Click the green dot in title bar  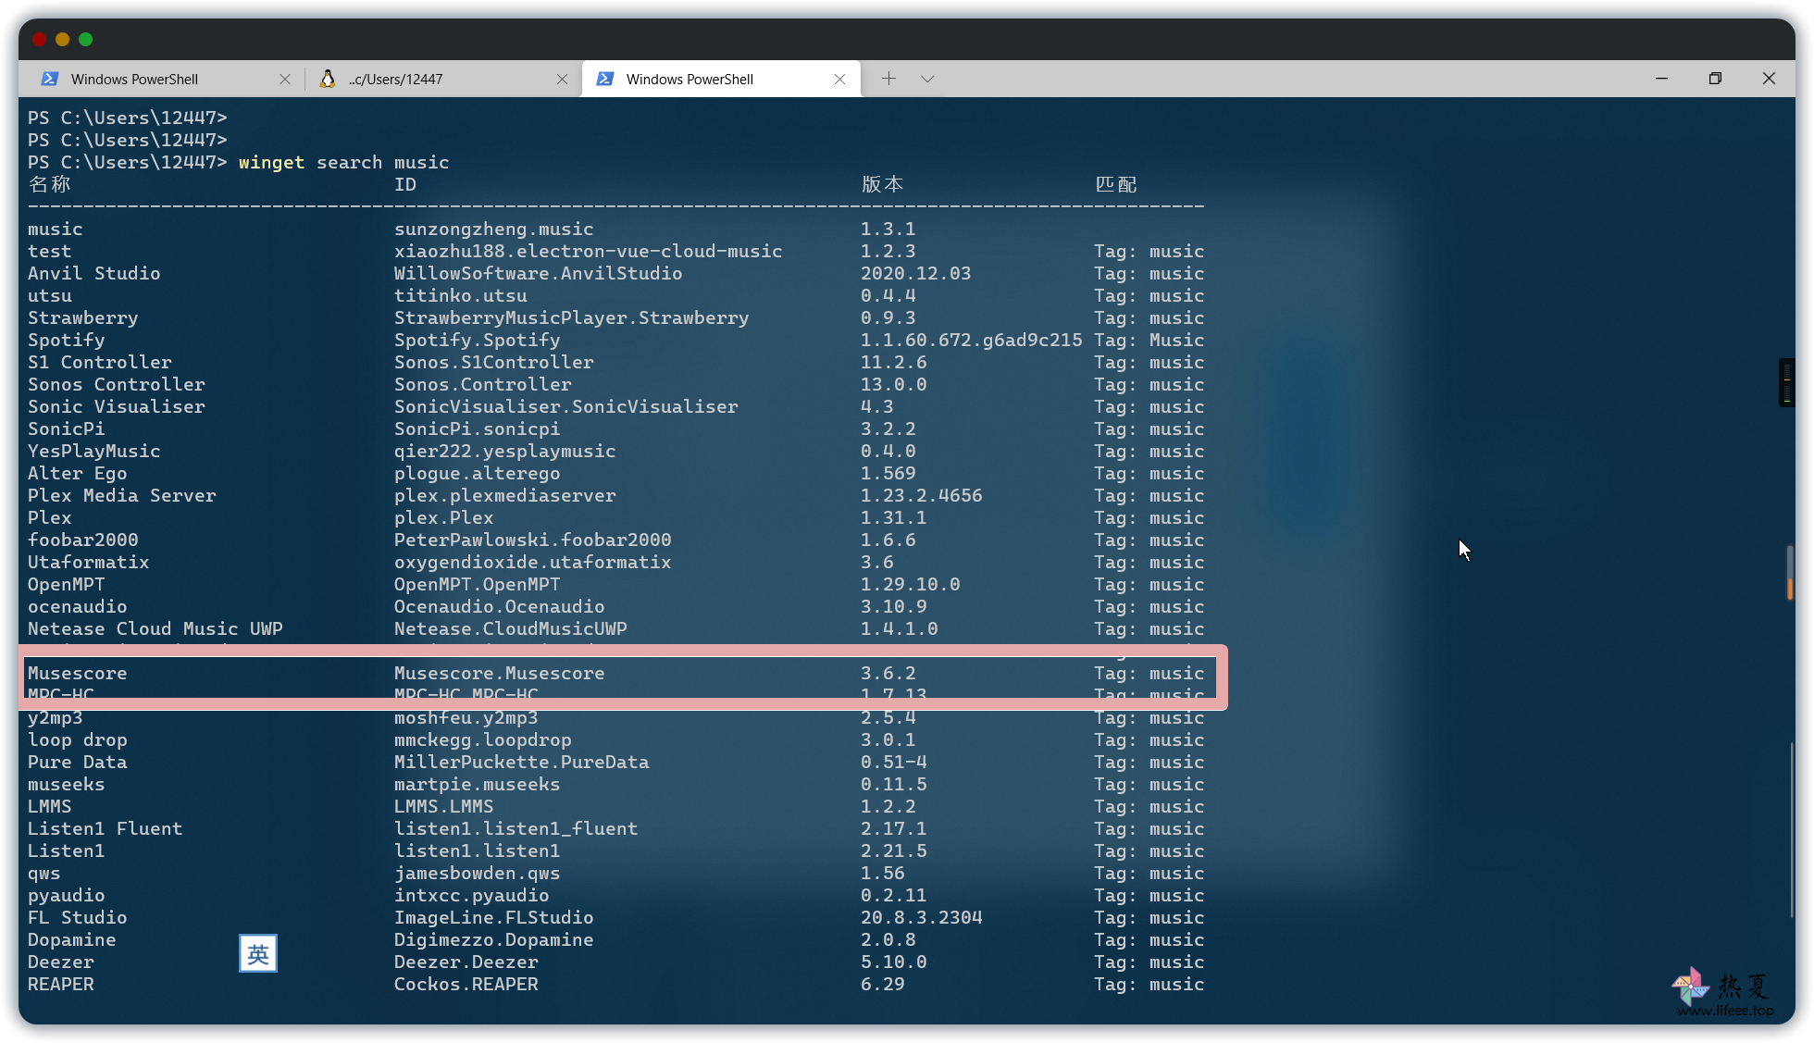point(86,40)
